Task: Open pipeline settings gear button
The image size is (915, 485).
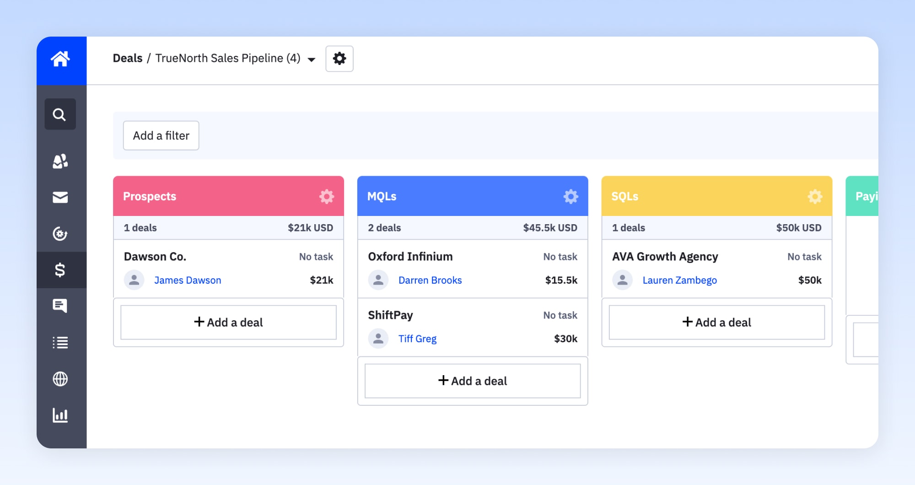Action: [x=339, y=59]
